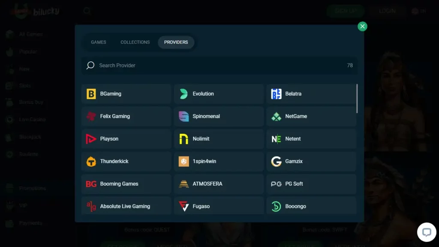Click the NetGame logo icon
439x247 pixels.
[x=276, y=117]
